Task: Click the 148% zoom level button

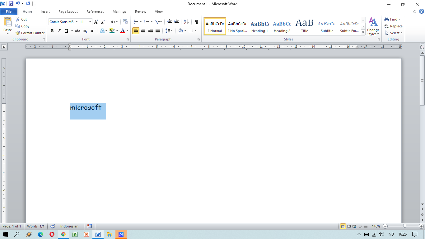Action: pos(376,226)
